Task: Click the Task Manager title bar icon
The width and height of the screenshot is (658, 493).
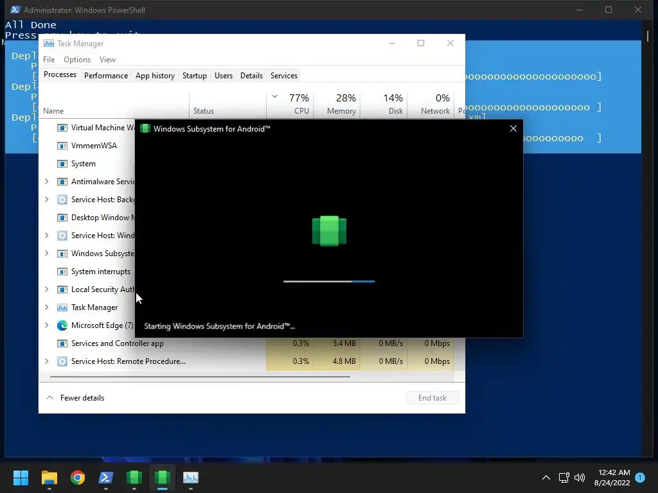Action: click(x=49, y=43)
